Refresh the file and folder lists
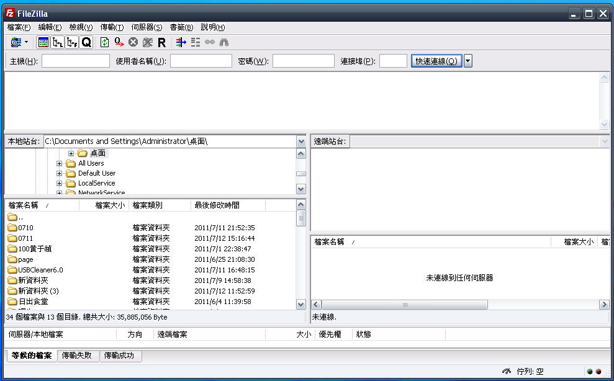 click(x=104, y=42)
